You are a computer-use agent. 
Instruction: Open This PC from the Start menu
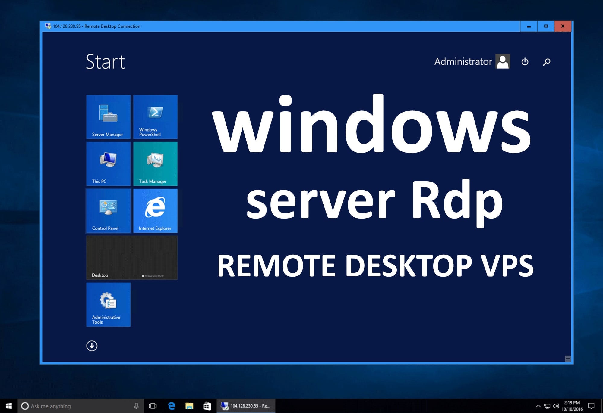tap(108, 164)
